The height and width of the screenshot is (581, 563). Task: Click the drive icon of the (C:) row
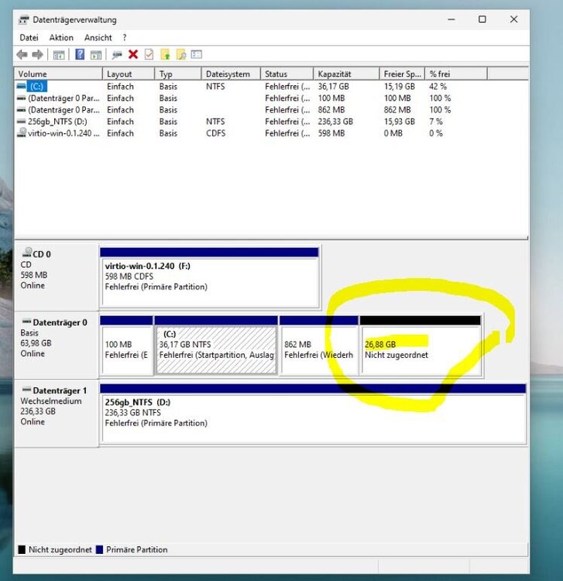tap(21, 86)
